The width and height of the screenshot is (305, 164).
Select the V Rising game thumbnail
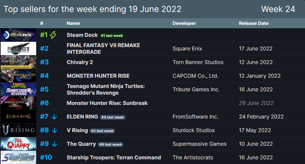click(x=18, y=130)
